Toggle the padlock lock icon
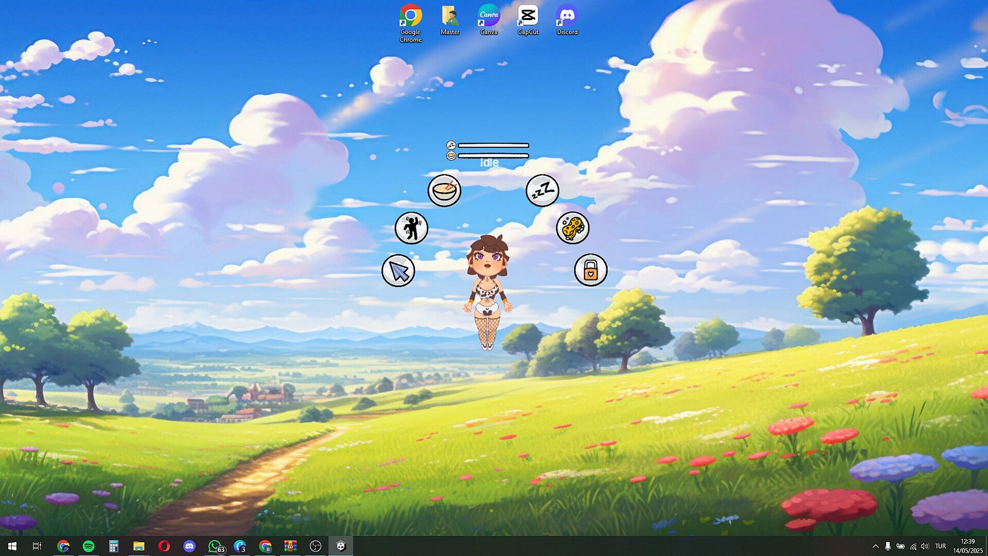The width and height of the screenshot is (988, 556). click(x=591, y=270)
